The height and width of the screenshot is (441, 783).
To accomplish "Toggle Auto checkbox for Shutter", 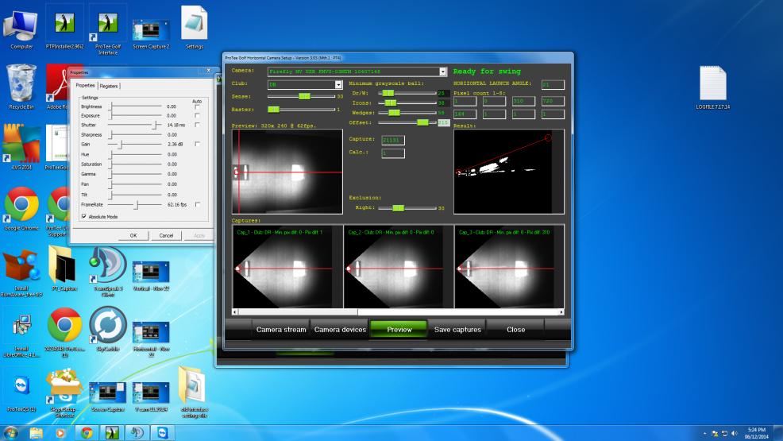I will (197, 125).
